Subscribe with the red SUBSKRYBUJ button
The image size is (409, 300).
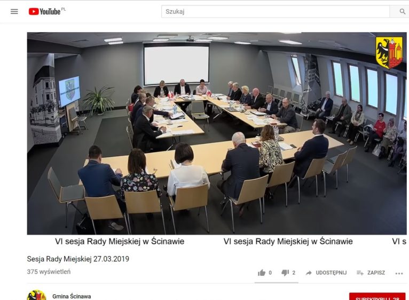(377, 297)
